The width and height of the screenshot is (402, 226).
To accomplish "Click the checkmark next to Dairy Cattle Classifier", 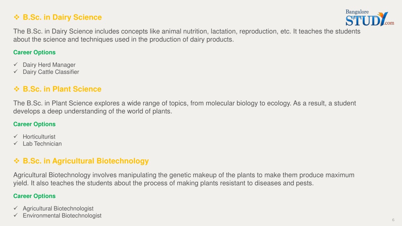I will click(16, 71).
